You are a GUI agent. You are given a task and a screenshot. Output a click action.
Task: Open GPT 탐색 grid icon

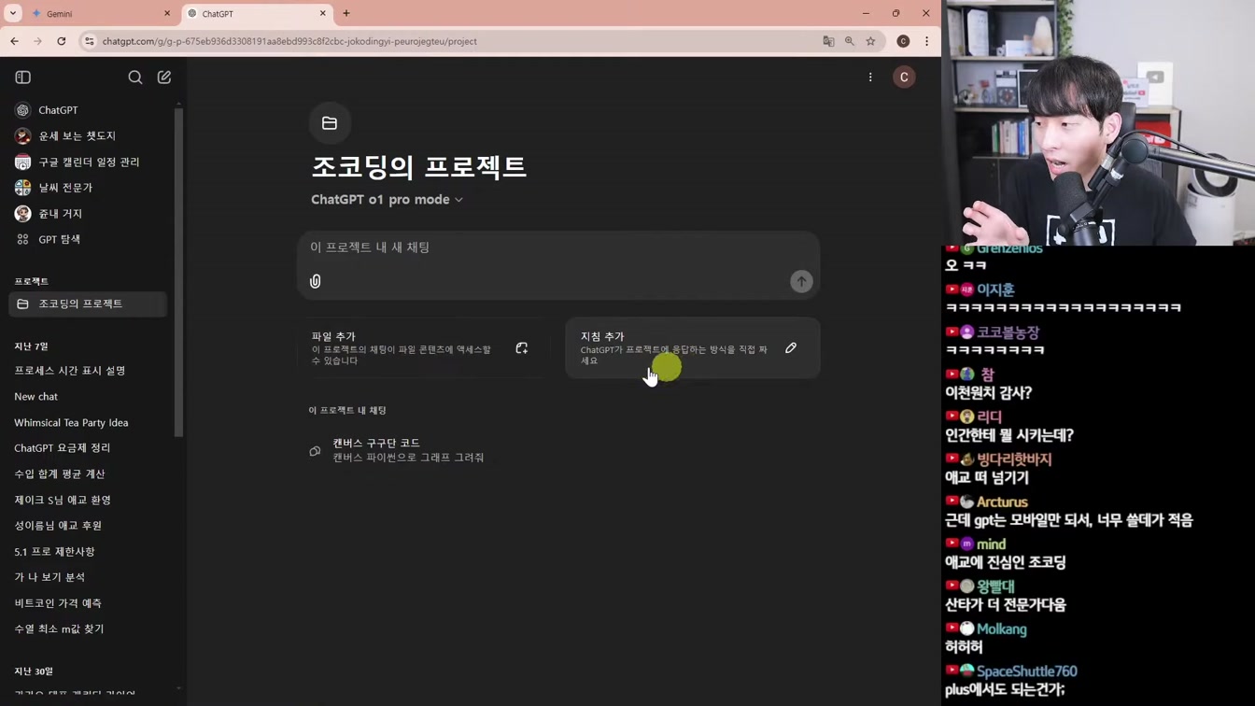pyautogui.click(x=23, y=240)
